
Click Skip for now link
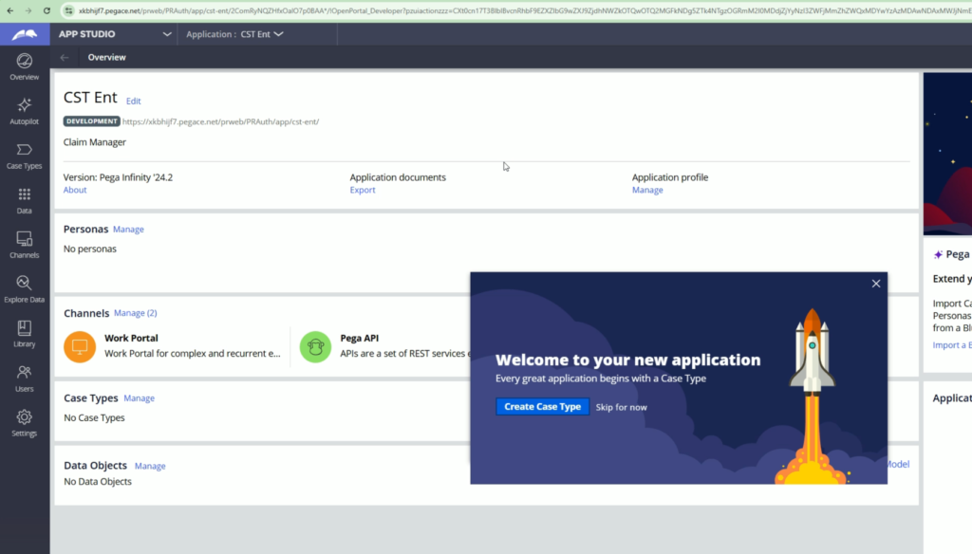click(621, 407)
